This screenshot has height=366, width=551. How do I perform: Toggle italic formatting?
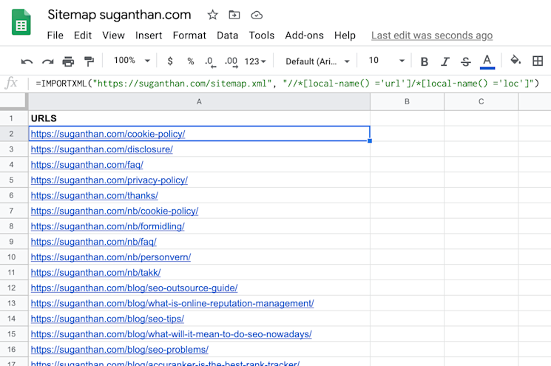445,62
